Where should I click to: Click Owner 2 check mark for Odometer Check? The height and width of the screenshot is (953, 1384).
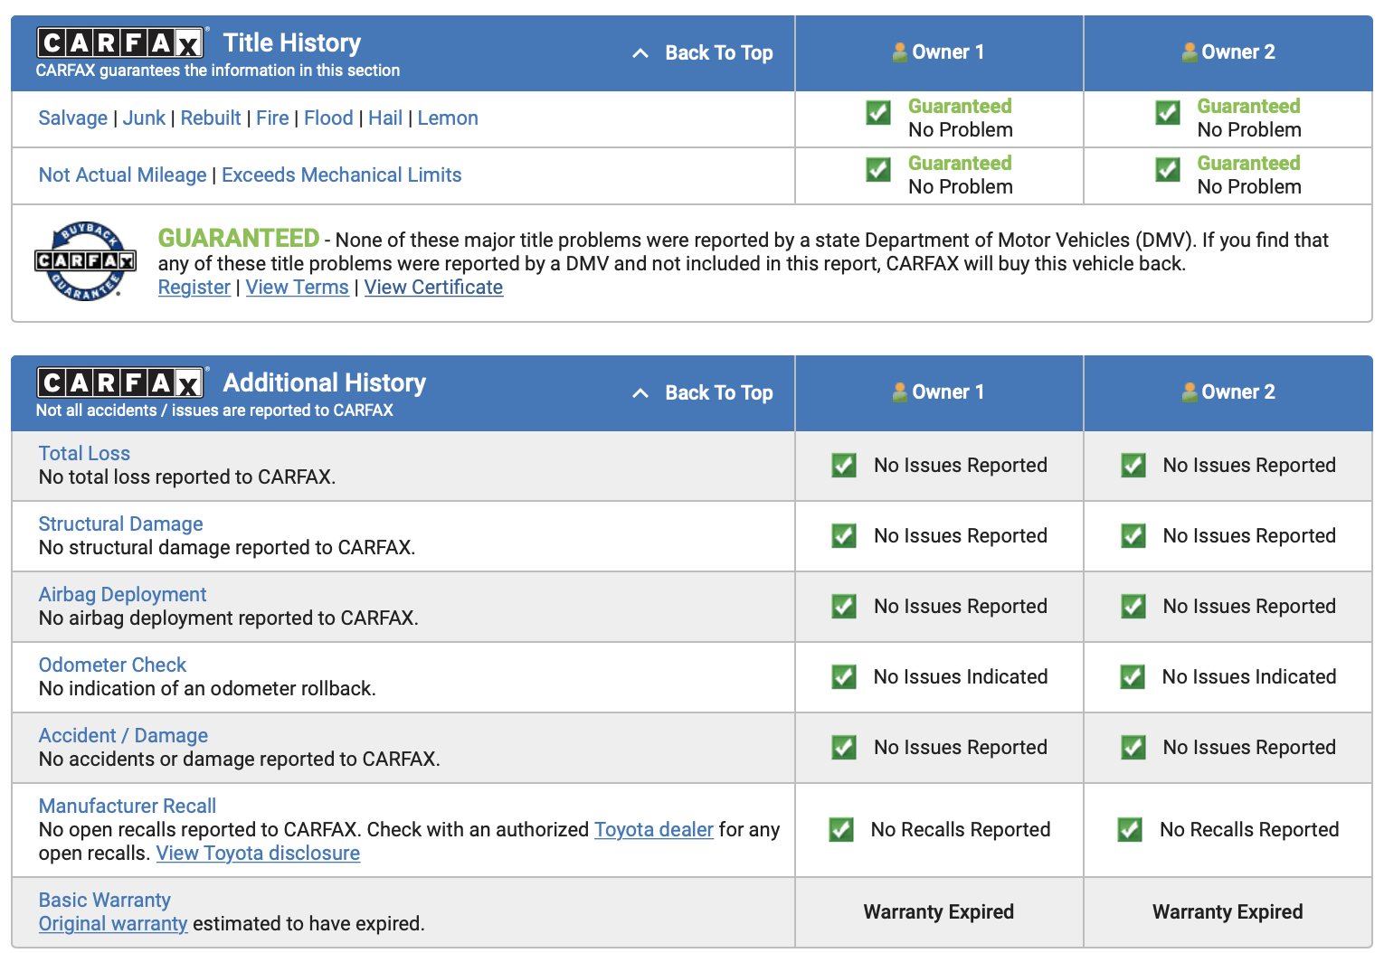point(1133,677)
